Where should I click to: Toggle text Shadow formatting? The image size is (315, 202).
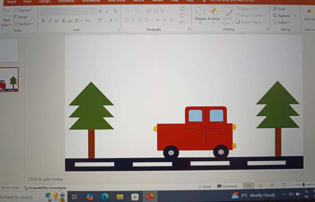tap(63, 21)
